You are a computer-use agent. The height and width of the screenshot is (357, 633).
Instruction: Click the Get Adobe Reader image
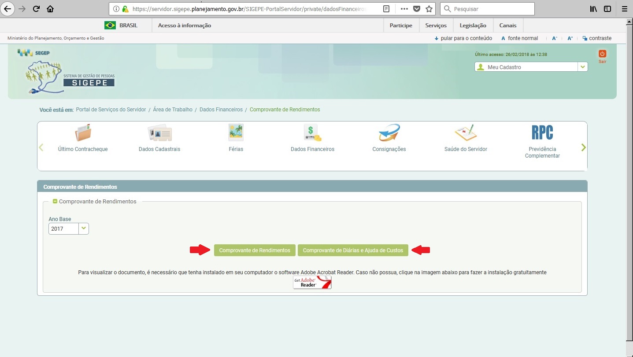(312, 282)
